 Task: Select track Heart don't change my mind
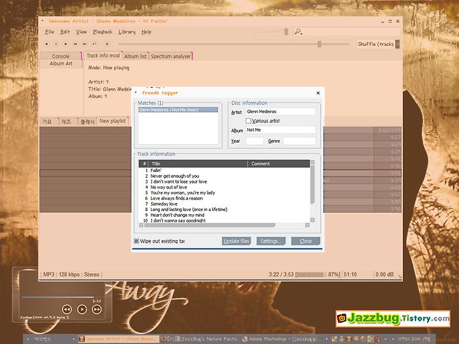point(224,215)
